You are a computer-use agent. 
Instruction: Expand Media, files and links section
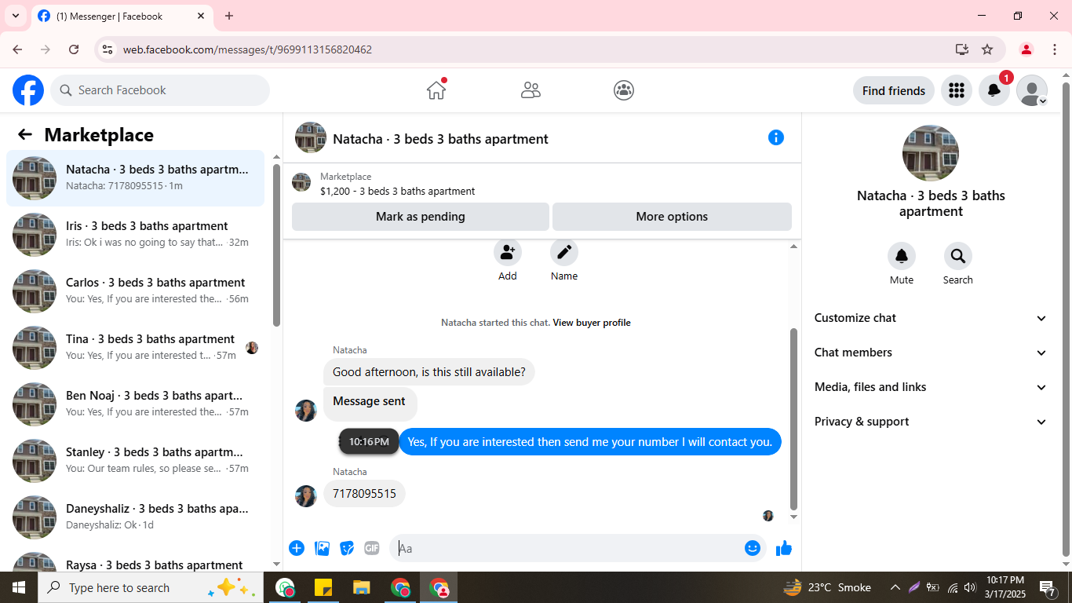[x=931, y=387]
